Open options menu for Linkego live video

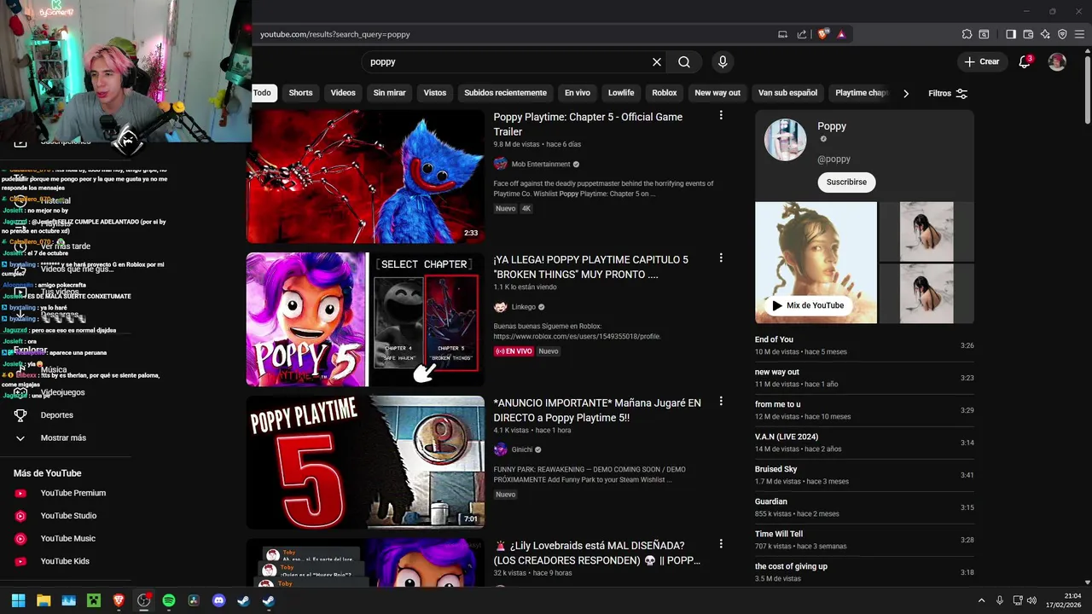tap(721, 258)
